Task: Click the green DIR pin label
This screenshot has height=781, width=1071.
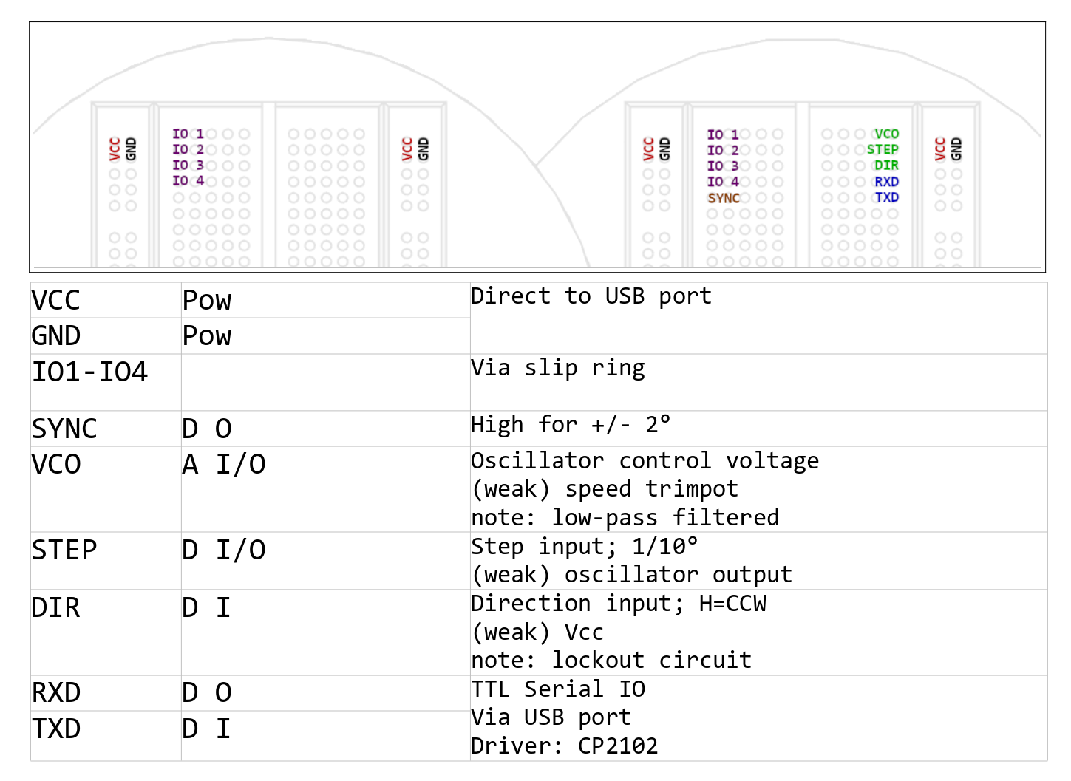Action: coord(886,166)
